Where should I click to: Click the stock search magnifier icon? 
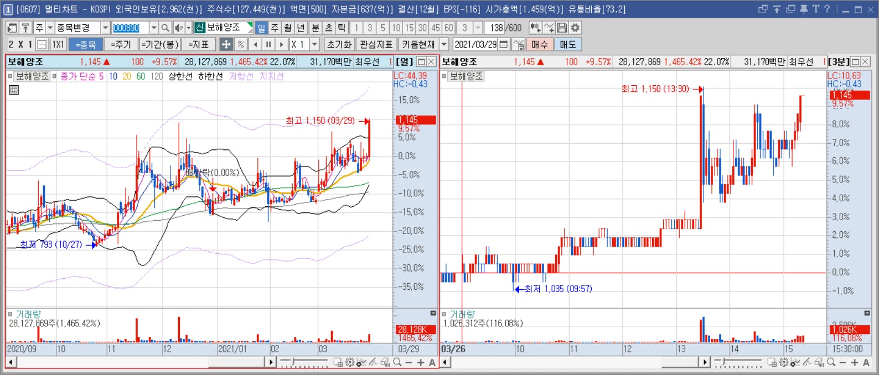(x=165, y=28)
